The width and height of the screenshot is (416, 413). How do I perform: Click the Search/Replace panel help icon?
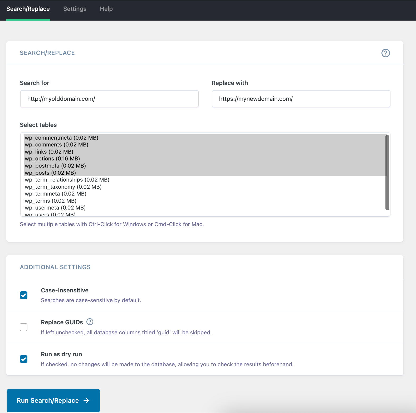[x=385, y=53]
